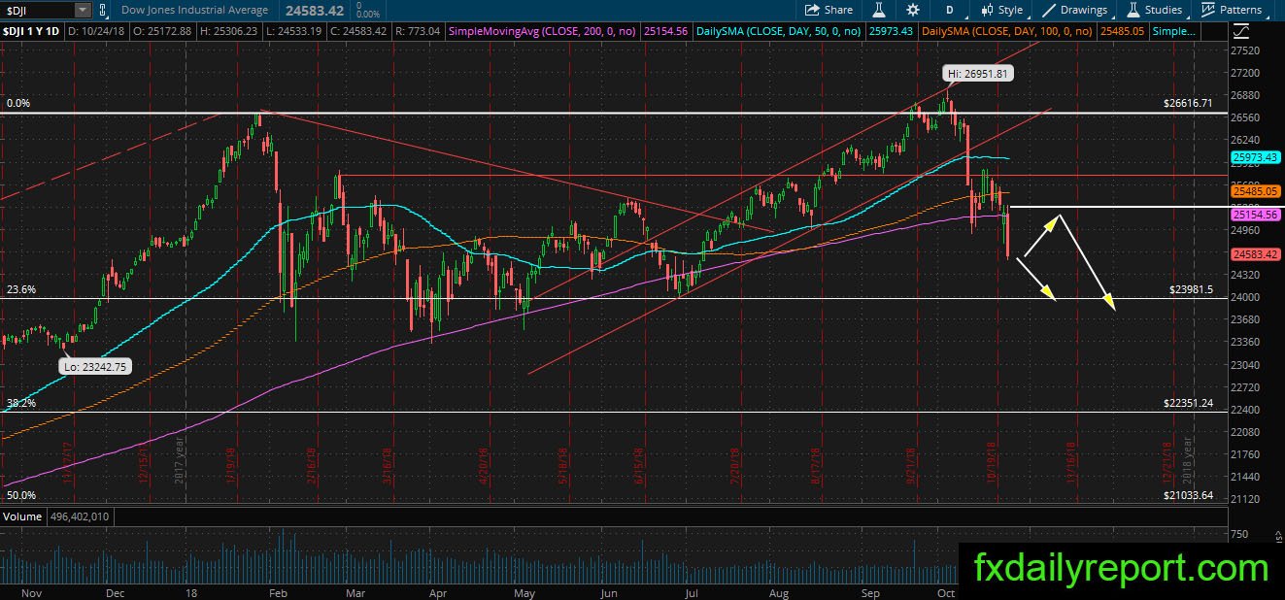The height and width of the screenshot is (600, 1285).
Task: Click the Dow Jones Industrial Average description
Action: point(194,10)
